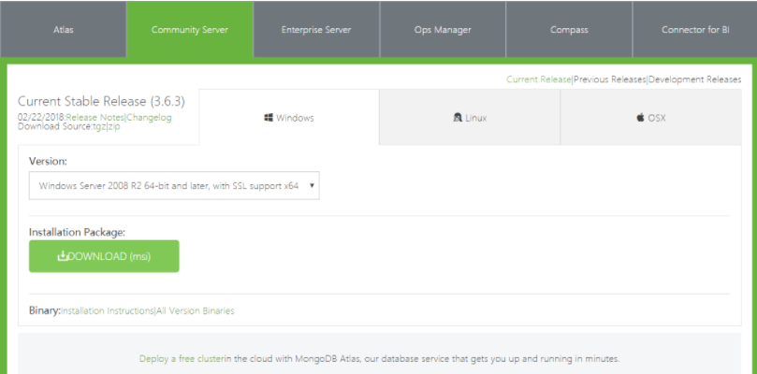This screenshot has height=374, width=757.
Task: Click the Apple logo icon
Action: click(641, 117)
